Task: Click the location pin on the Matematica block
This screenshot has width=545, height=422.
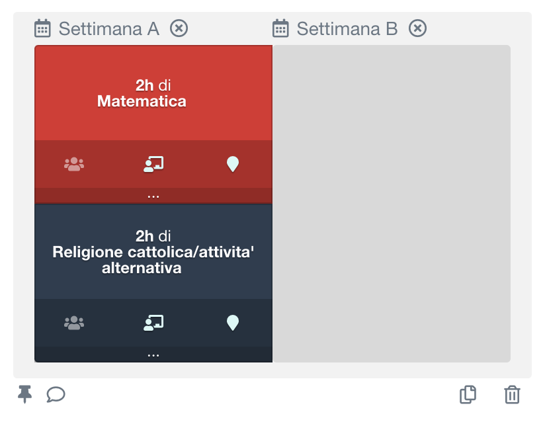Action: 232,163
